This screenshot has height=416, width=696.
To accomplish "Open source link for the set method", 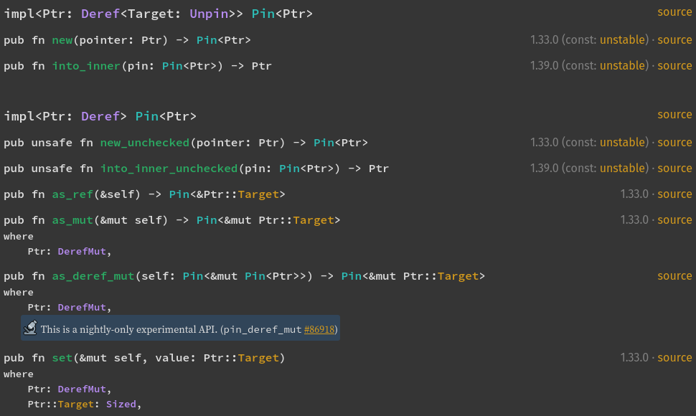I will 674,358.
